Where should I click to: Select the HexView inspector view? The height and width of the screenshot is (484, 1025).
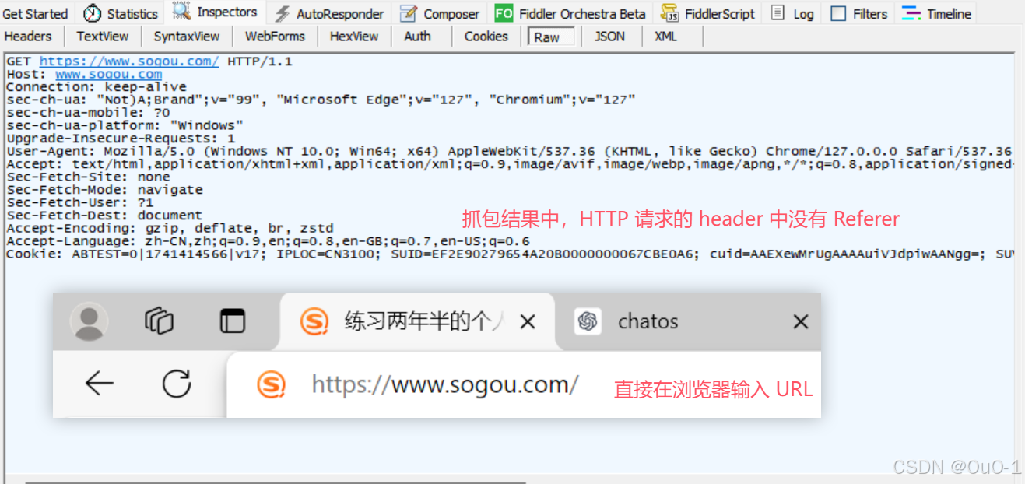click(354, 36)
